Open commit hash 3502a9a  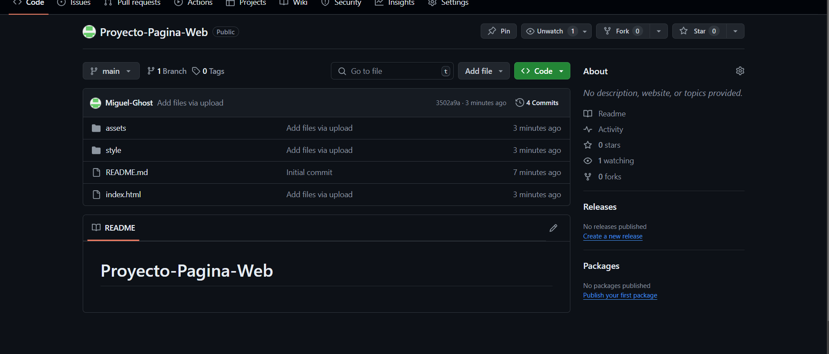(x=448, y=103)
